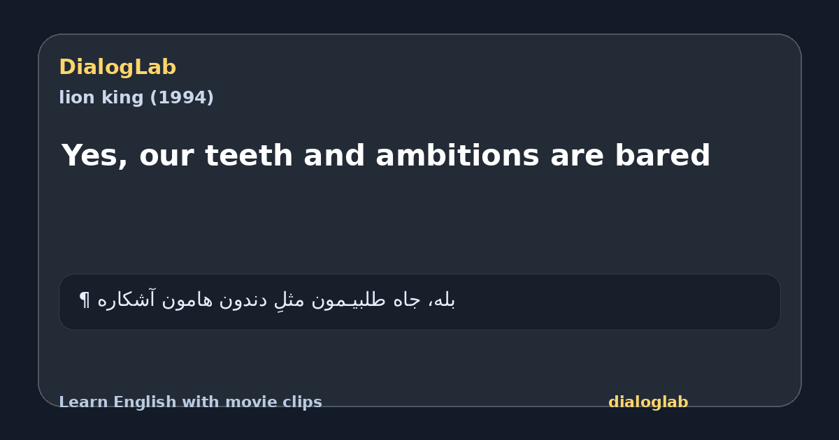Open the yellow dialoglab handle link
Viewport: 839px width, 440px height.
click(x=648, y=402)
